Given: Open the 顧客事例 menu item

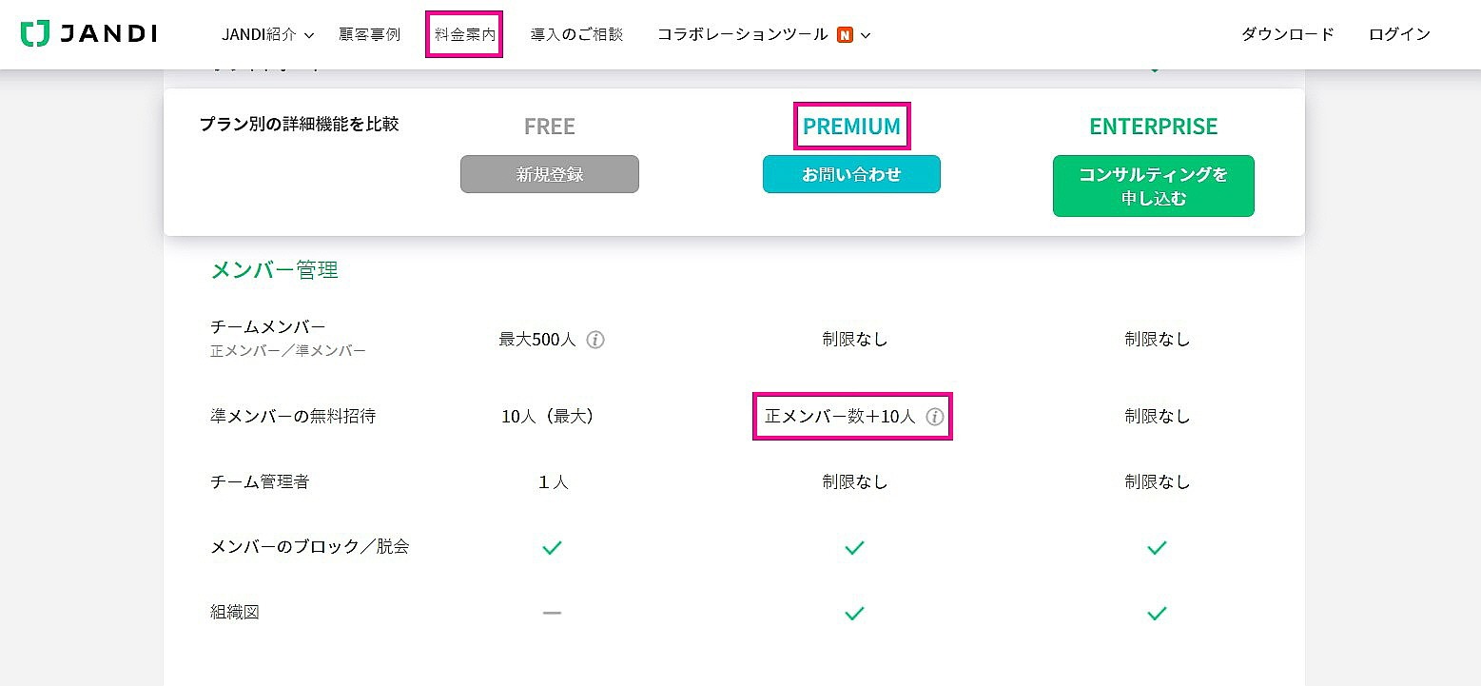Looking at the screenshot, I should (370, 34).
